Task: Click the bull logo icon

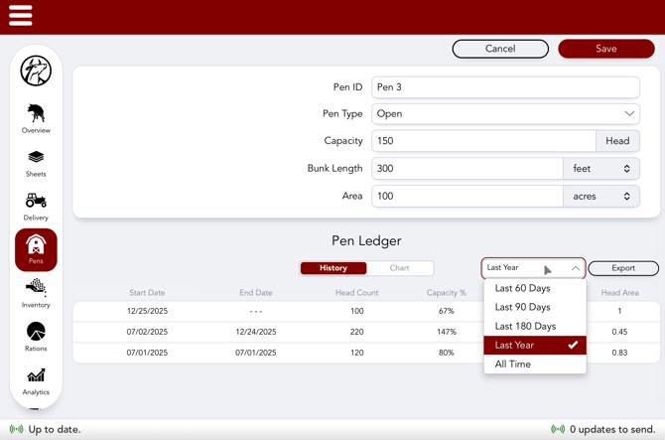Action: pyautogui.click(x=36, y=71)
